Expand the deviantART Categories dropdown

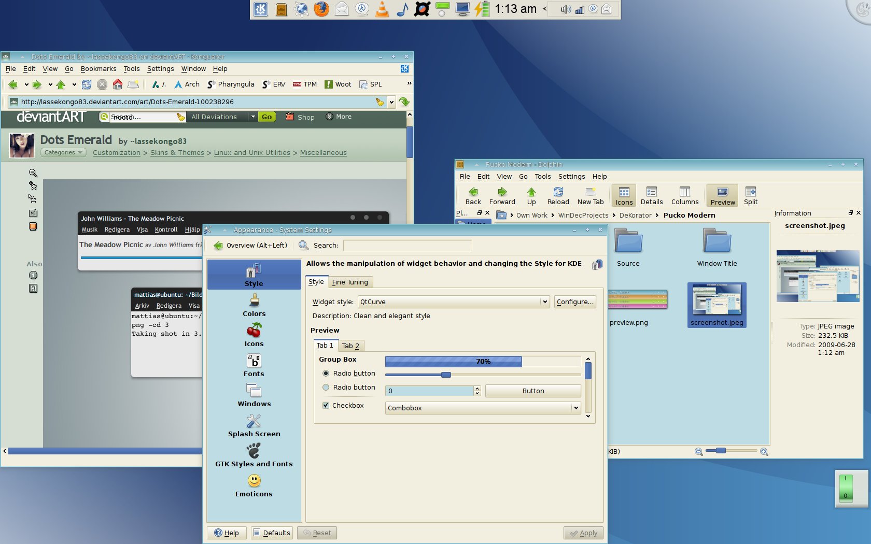64,152
